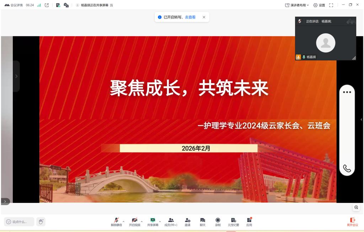
Task: Start recording with 录制 button
Action: pyautogui.click(x=218, y=222)
